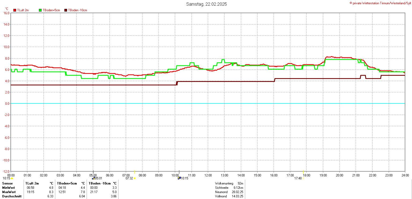Click the chart title Samstag, 22.02.2025
412x199 pixels.
coord(206,4)
